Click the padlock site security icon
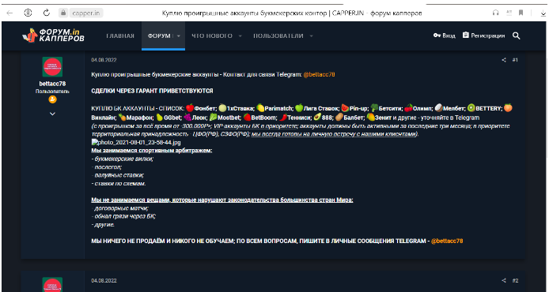The height and width of the screenshot is (292, 549). click(63, 13)
